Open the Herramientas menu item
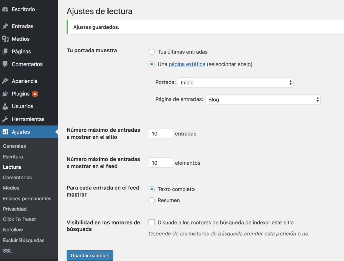The image size is (344, 261). [x=28, y=119]
